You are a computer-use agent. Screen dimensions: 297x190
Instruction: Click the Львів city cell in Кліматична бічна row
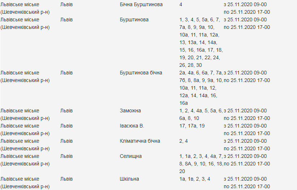tap(66, 141)
